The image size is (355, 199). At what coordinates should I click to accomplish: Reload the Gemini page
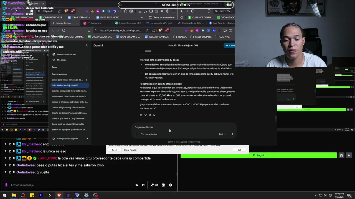coord(64,30)
